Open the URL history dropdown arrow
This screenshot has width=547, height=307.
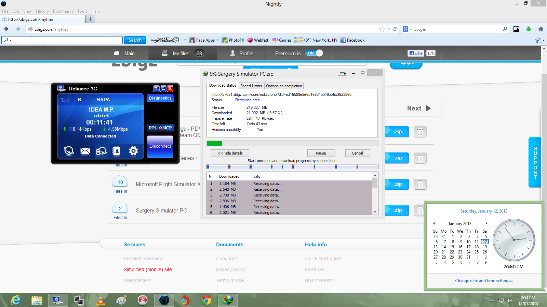point(389,29)
